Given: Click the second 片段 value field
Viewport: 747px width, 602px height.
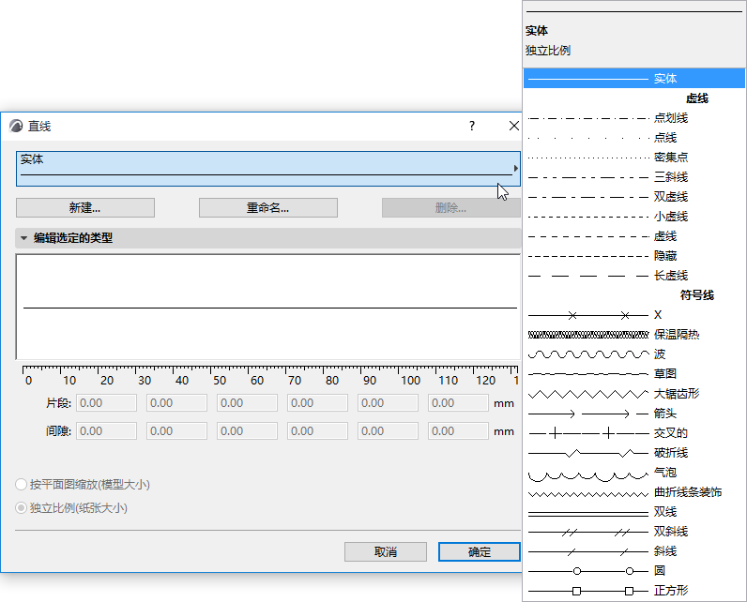Looking at the screenshot, I should pos(176,403).
